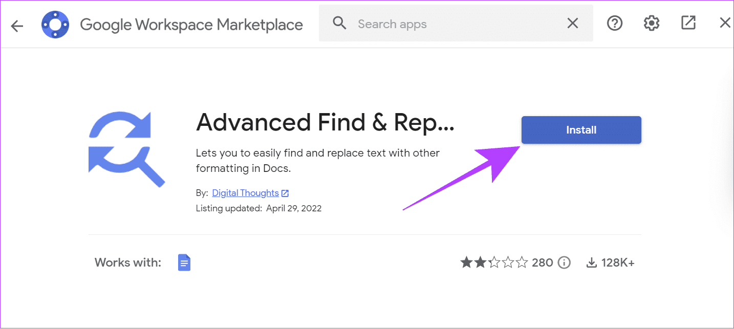Click the external link icon beside Digital Thoughts
Image resolution: width=734 pixels, height=329 pixels.
pyautogui.click(x=285, y=193)
